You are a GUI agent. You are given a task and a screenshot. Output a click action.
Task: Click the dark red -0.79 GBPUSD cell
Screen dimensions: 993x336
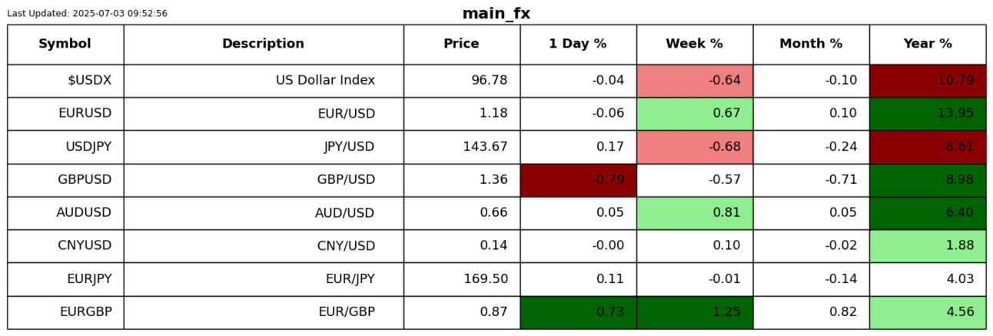578,180
